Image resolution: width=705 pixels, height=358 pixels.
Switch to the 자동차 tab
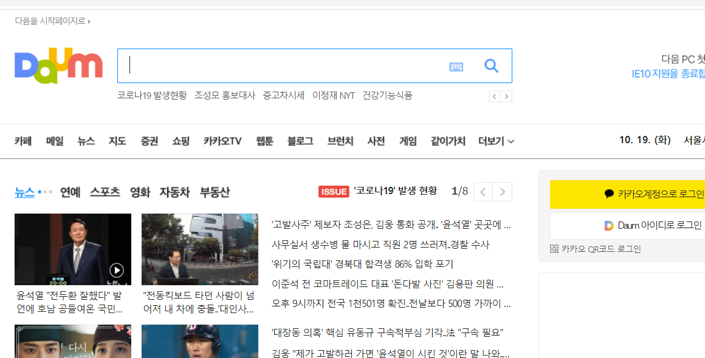click(x=175, y=192)
